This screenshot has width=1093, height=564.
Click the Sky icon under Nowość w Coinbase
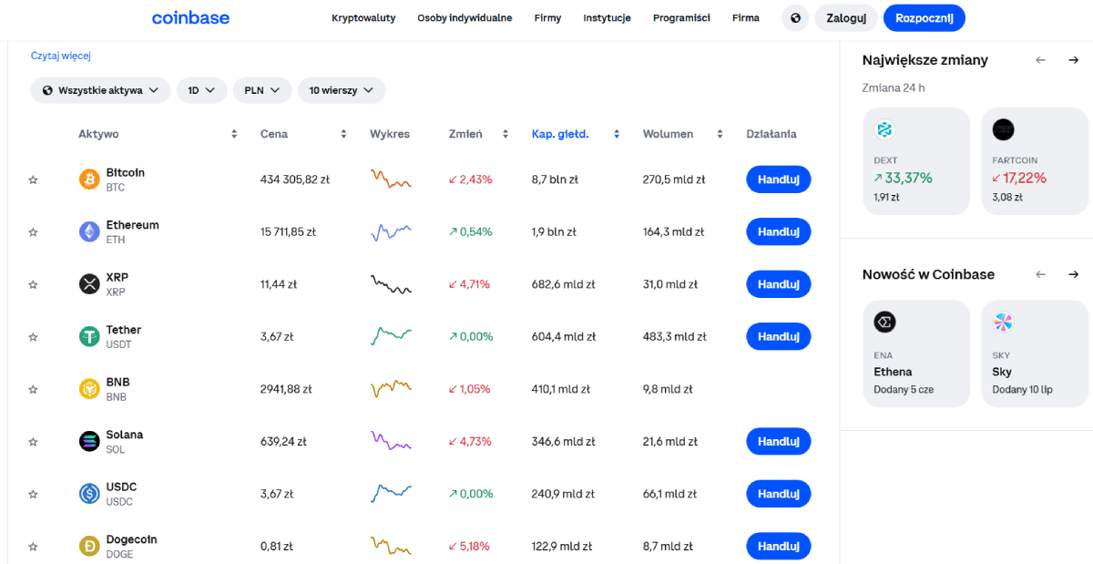1003,322
